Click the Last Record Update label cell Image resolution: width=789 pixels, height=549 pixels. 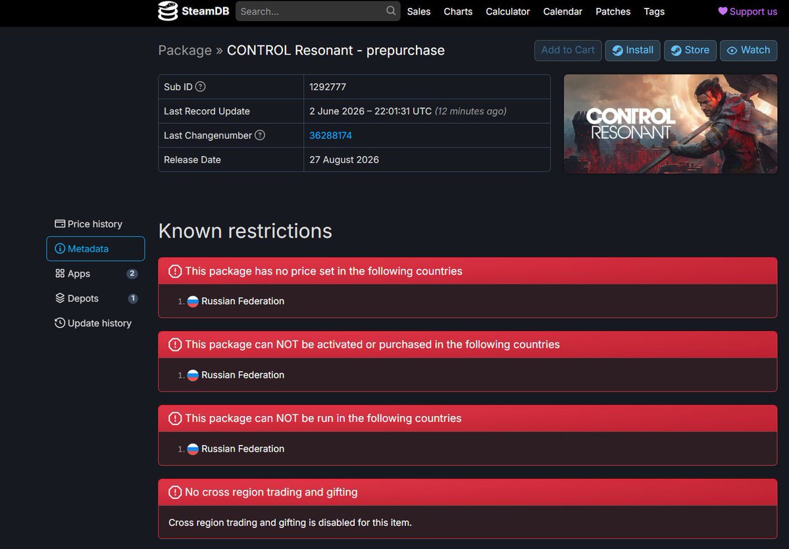231,111
